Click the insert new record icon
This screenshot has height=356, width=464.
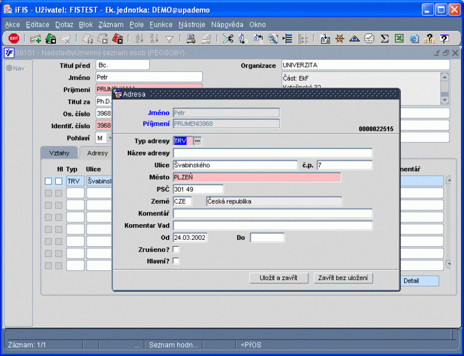[x=36, y=39]
